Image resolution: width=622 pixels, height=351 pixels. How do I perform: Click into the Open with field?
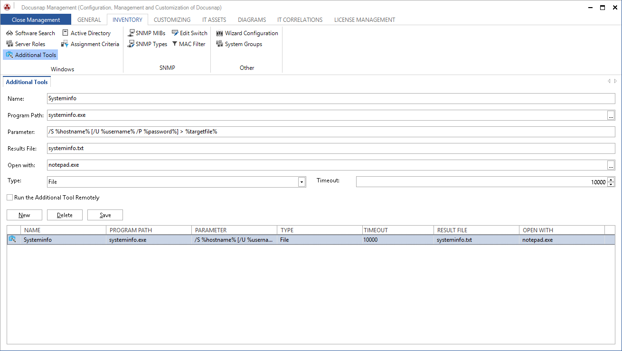[x=327, y=165]
